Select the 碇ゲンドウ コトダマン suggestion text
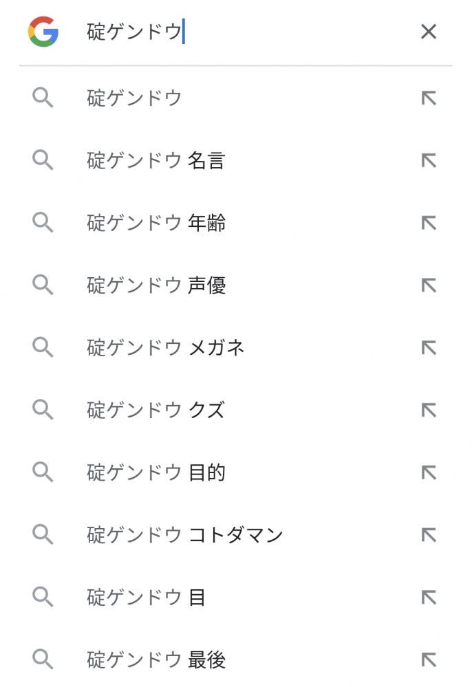This screenshot has height=687, width=472. click(x=184, y=534)
